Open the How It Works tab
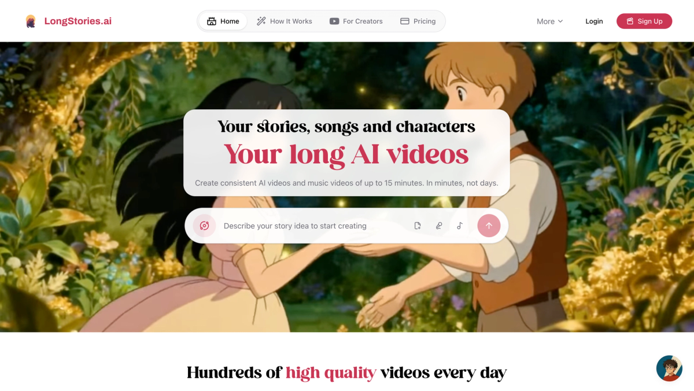The height and width of the screenshot is (391, 694). 285,21
